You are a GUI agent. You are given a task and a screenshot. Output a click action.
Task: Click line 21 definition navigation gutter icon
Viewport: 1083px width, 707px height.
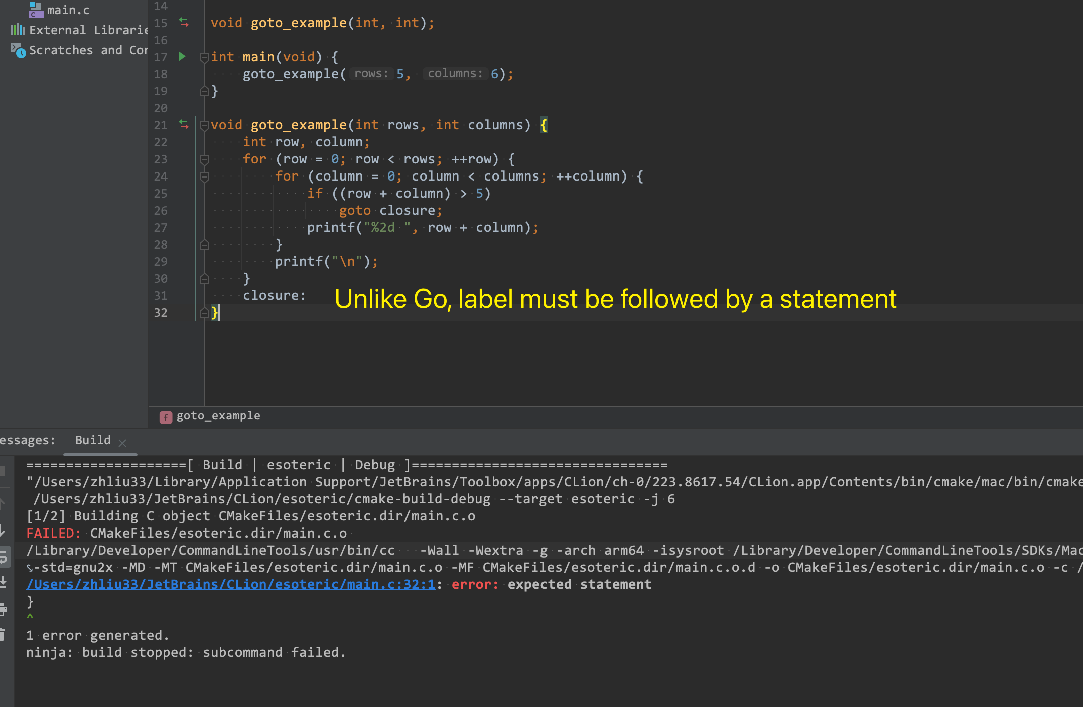(184, 125)
